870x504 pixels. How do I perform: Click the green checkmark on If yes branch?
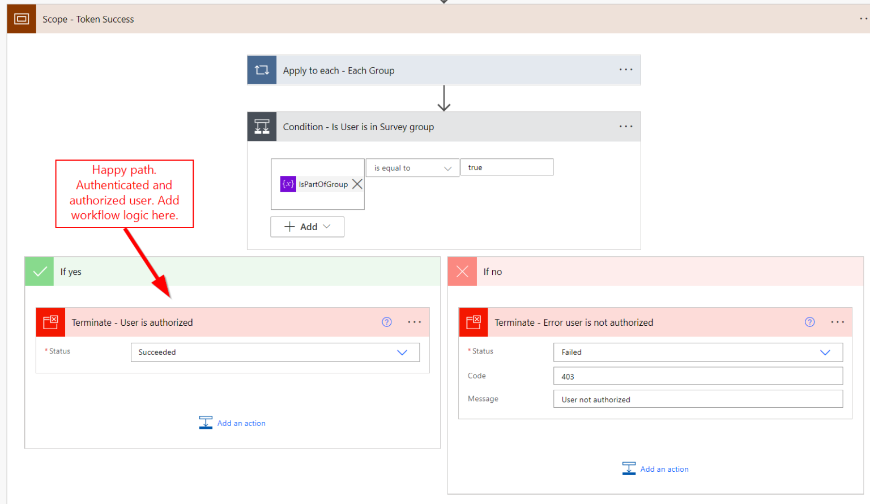(39, 271)
